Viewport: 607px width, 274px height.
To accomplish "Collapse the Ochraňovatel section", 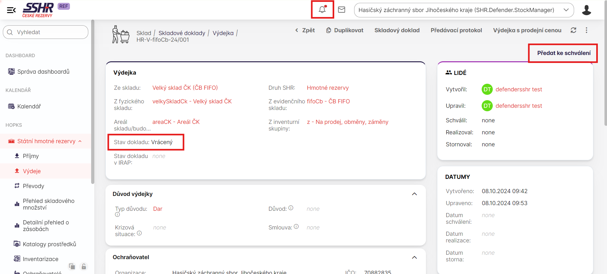I will pos(414,258).
